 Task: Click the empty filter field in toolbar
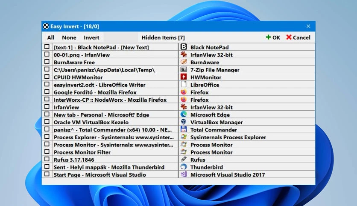[120, 37]
